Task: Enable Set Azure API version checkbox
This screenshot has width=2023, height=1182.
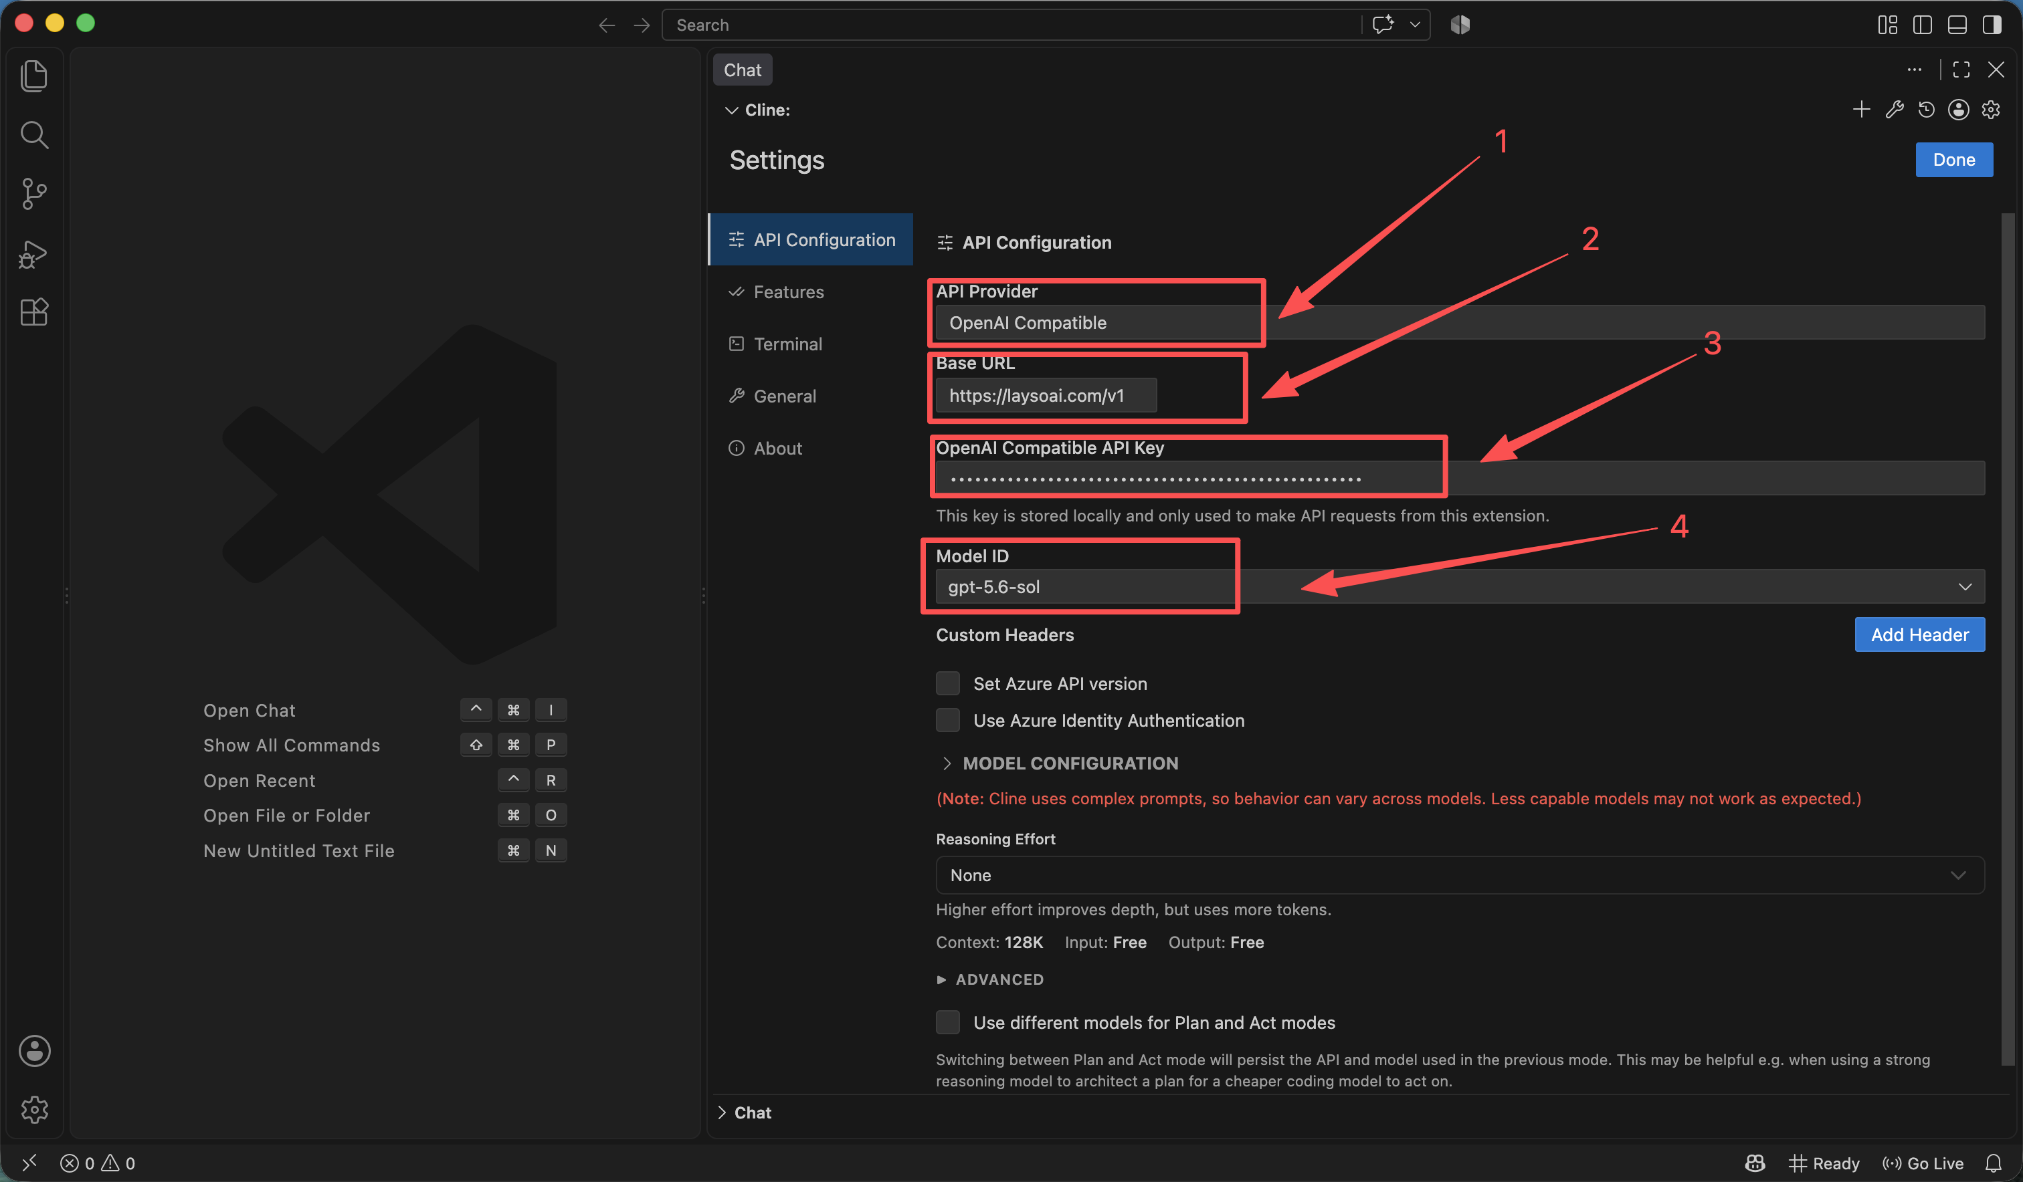Action: (947, 683)
